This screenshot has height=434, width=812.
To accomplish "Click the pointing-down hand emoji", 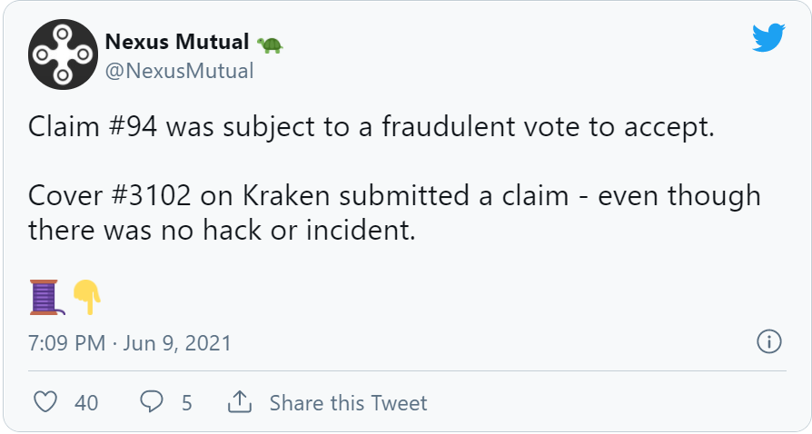I will (x=86, y=297).
